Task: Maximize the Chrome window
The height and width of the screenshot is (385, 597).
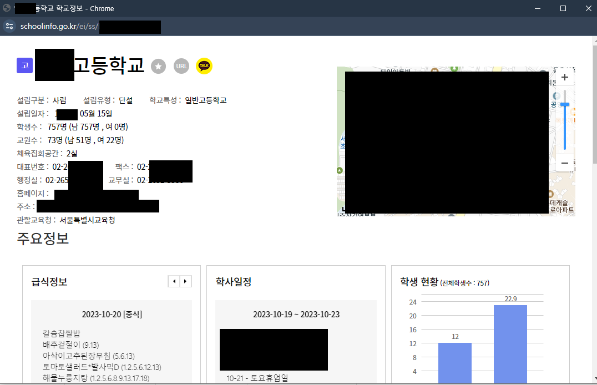Action: (563, 8)
